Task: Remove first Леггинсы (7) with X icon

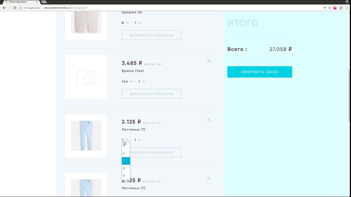Action: click(x=209, y=120)
